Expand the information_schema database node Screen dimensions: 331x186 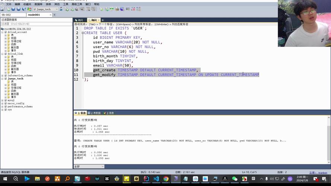coord(2,76)
